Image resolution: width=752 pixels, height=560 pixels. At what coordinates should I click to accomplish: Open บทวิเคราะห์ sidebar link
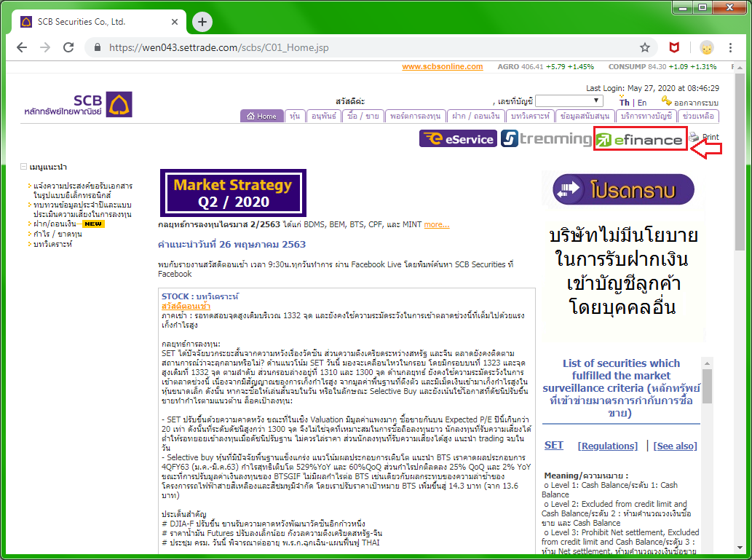tap(52, 244)
